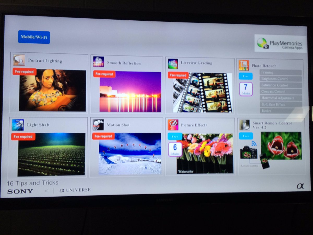
Task: Open the film strips thumbnail
Action: [202, 93]
